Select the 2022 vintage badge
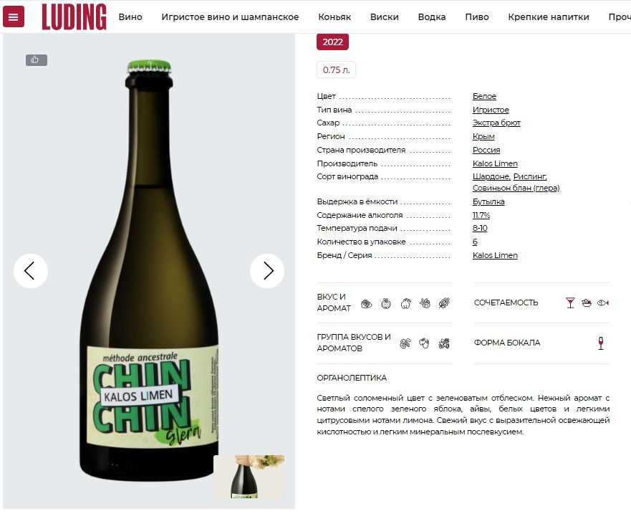Image resolution: width=631 pixels, height=524 pixels. 332,42
